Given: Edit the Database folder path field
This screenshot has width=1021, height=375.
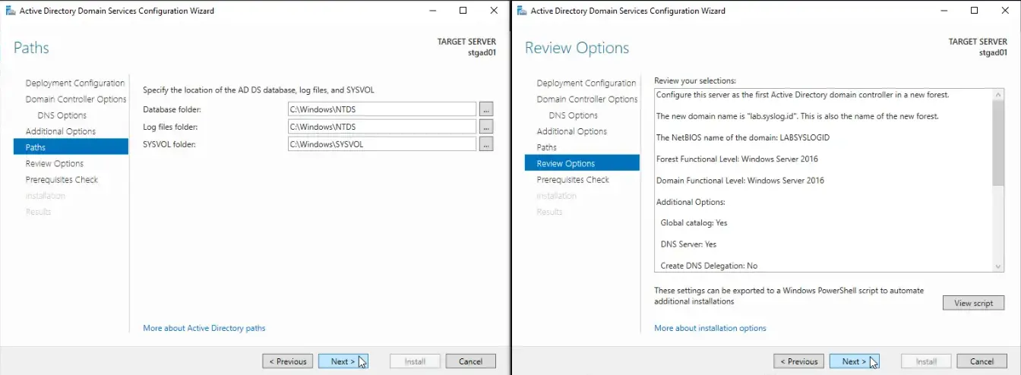Looking at the screenshot, I should [382, 109].
